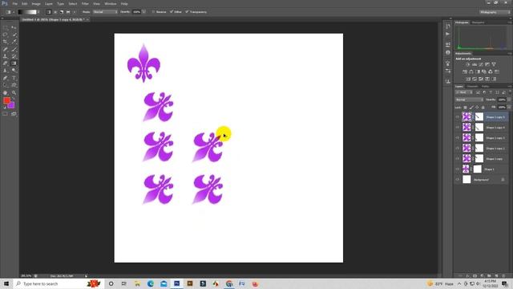The width and height of the screenshot is (513, 289).
Task: Open Photoshop from the taskbar
Action: [x=176, y=283]
